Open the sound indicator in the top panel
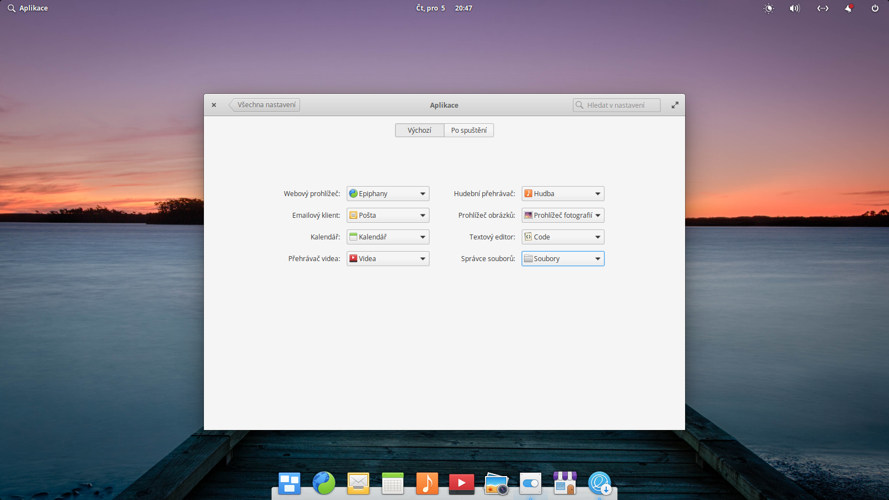889x500 pixels. click(794, 8)
